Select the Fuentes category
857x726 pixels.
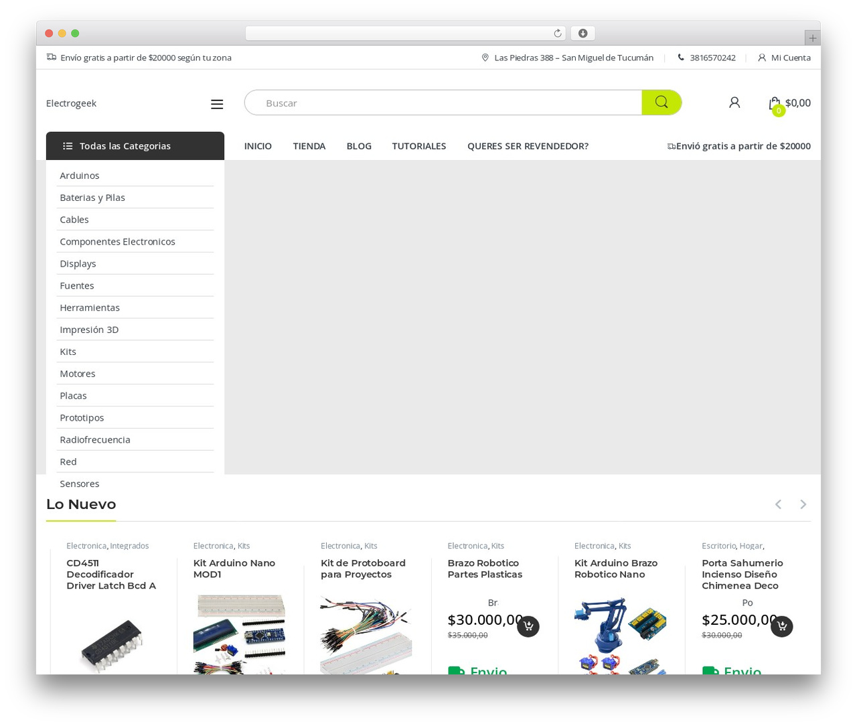point(77,286)
